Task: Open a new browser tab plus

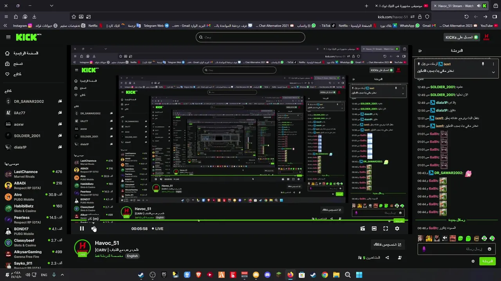Action: pos(366,6)
